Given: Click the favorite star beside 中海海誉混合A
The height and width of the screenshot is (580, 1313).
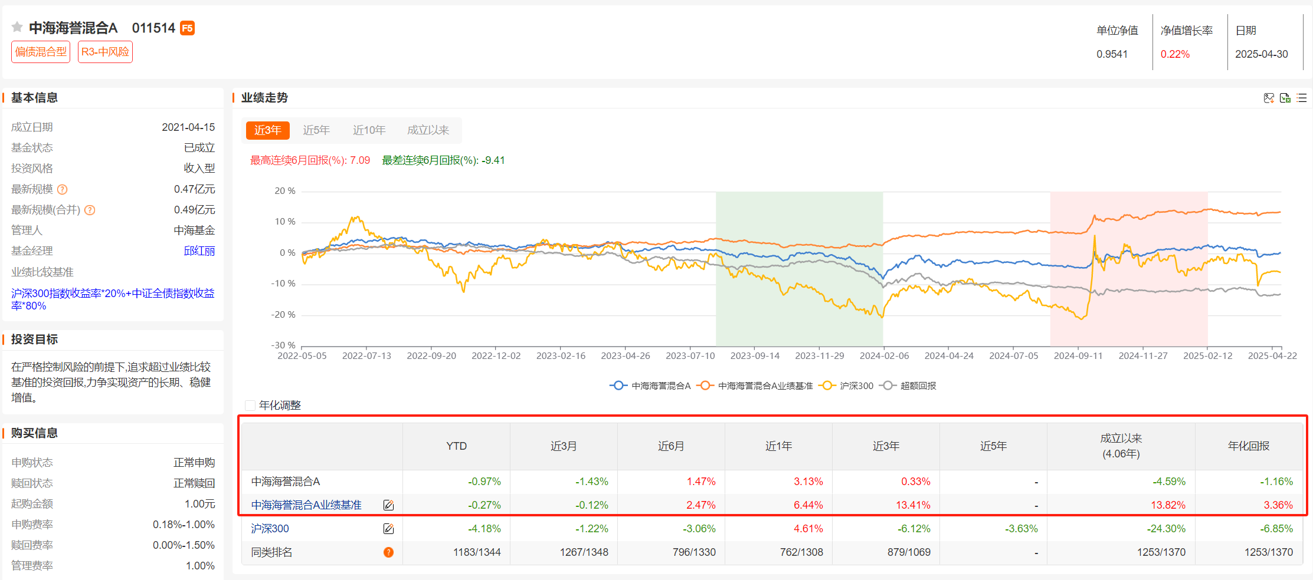Looking at the screenshot, I should click(x=17, y=27).
